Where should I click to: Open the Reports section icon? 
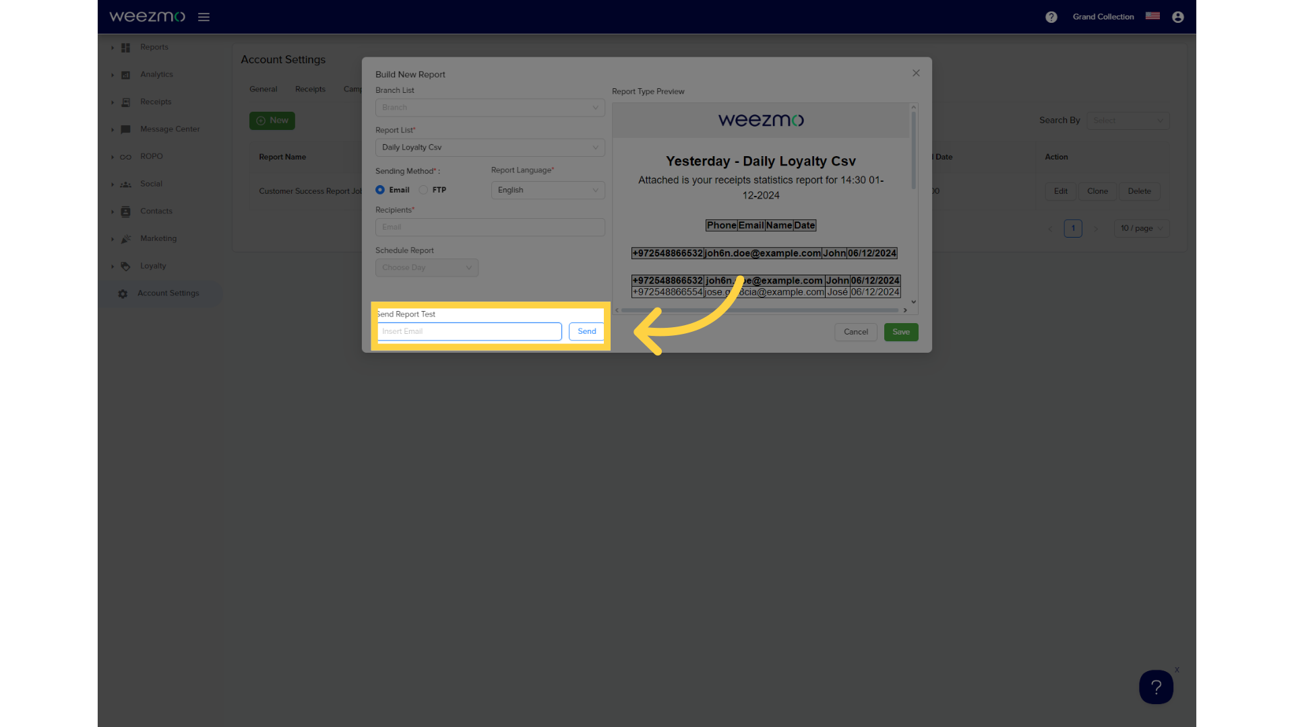point(125,47)
